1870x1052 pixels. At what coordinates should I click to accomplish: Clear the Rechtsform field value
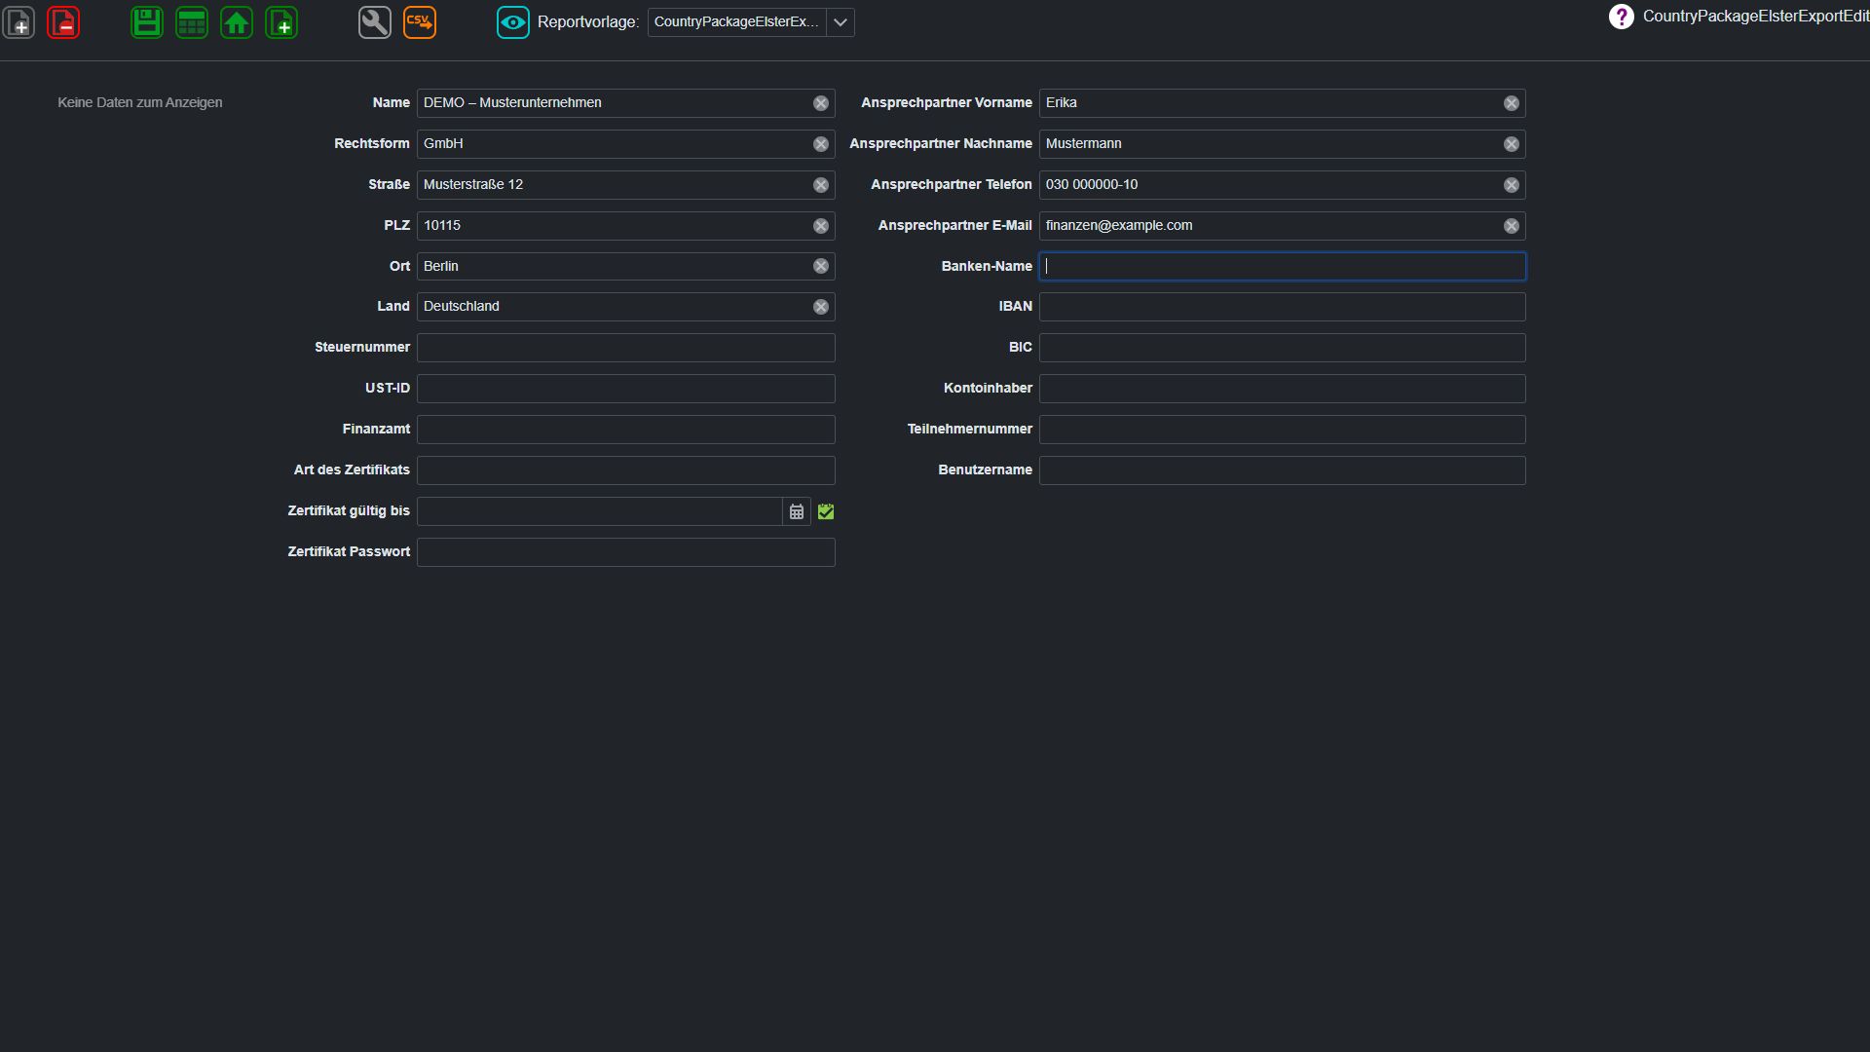[x=821, y=144]
